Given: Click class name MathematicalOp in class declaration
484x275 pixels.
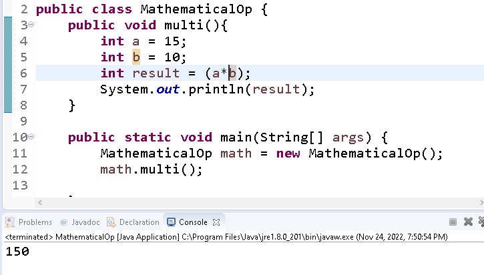Looking at the screenshot, I should tap(196, 9).
